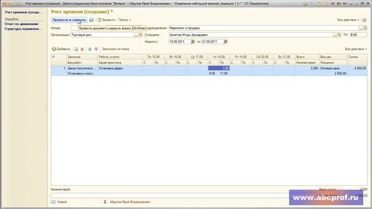
Task: Click the user icon beside Абдулов Юрий Владимирович
Action: [x=105, y=202]
